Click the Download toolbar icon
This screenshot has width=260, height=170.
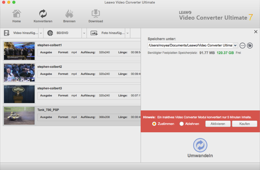click(x=96, y=14)
